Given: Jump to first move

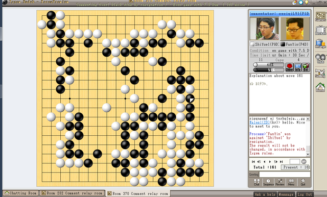Looking at the screenshot, I should pyautogui.click(x=253, y=162).
